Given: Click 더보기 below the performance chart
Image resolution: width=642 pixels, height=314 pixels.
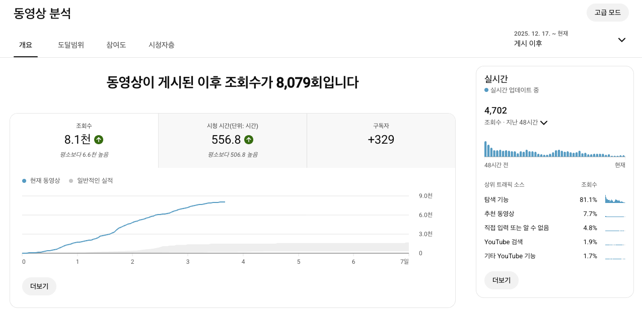Looking at the screenshot, I should coord(39,285).
